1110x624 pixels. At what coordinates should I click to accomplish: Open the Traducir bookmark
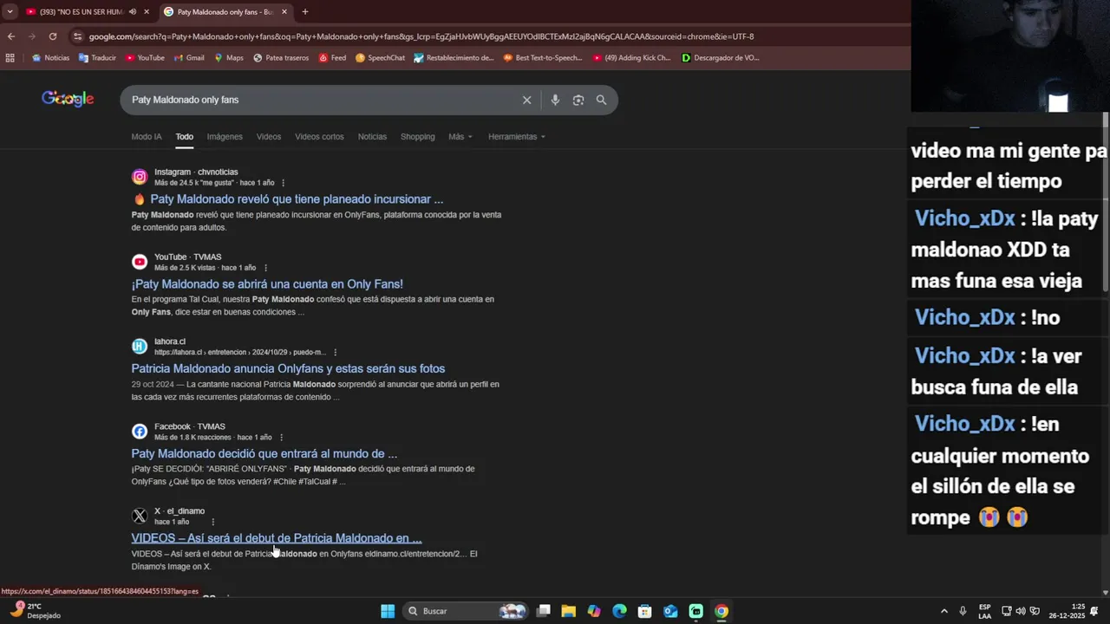point(97,58)
